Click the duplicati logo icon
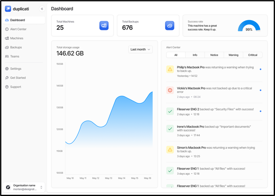The height and width of the screenshot is (196, 275). [8, 9]
